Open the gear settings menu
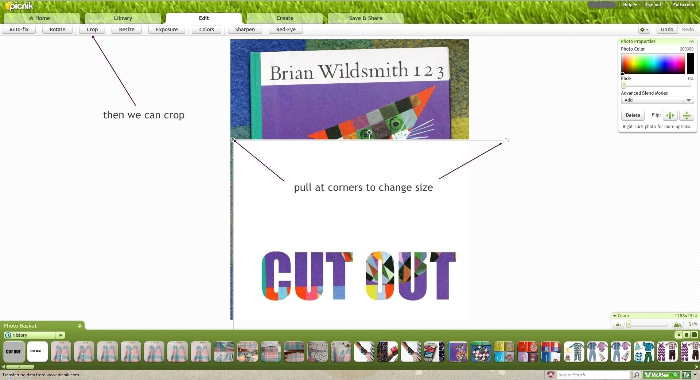The image size is (700, 380). [644, 29]
